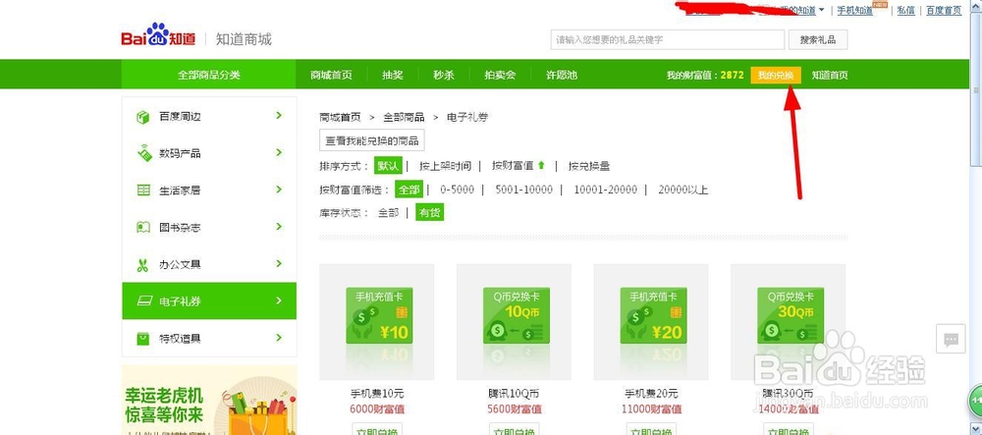Image resolution: width=982 pixels, height=435 pixels.
Task: Expand the 图书杂志 submenu arrow
Action: pyautogui.click(x=279, y=227)
